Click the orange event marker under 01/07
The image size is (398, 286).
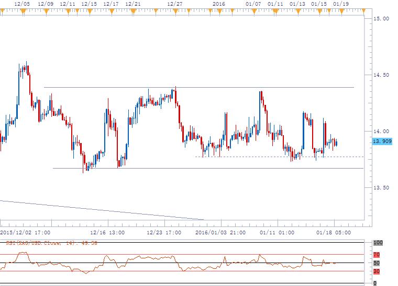(254, 11)
